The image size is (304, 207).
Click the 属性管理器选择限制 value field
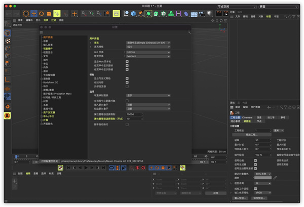134,114
